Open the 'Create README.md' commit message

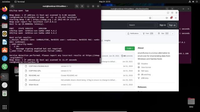[x=69, y=75]
